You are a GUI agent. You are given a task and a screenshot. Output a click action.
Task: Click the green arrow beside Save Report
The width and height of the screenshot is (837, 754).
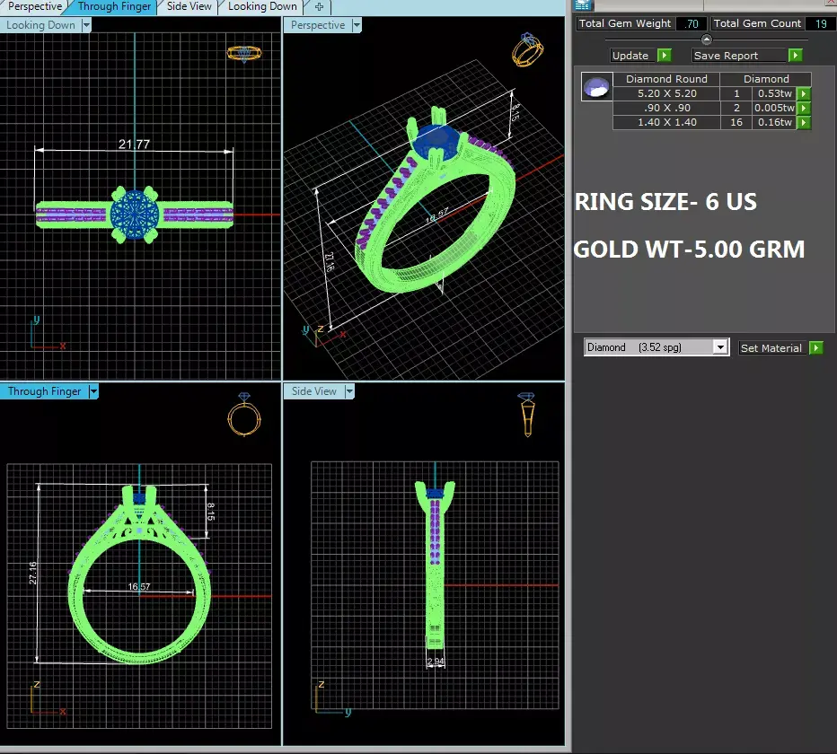pos(796,56)
